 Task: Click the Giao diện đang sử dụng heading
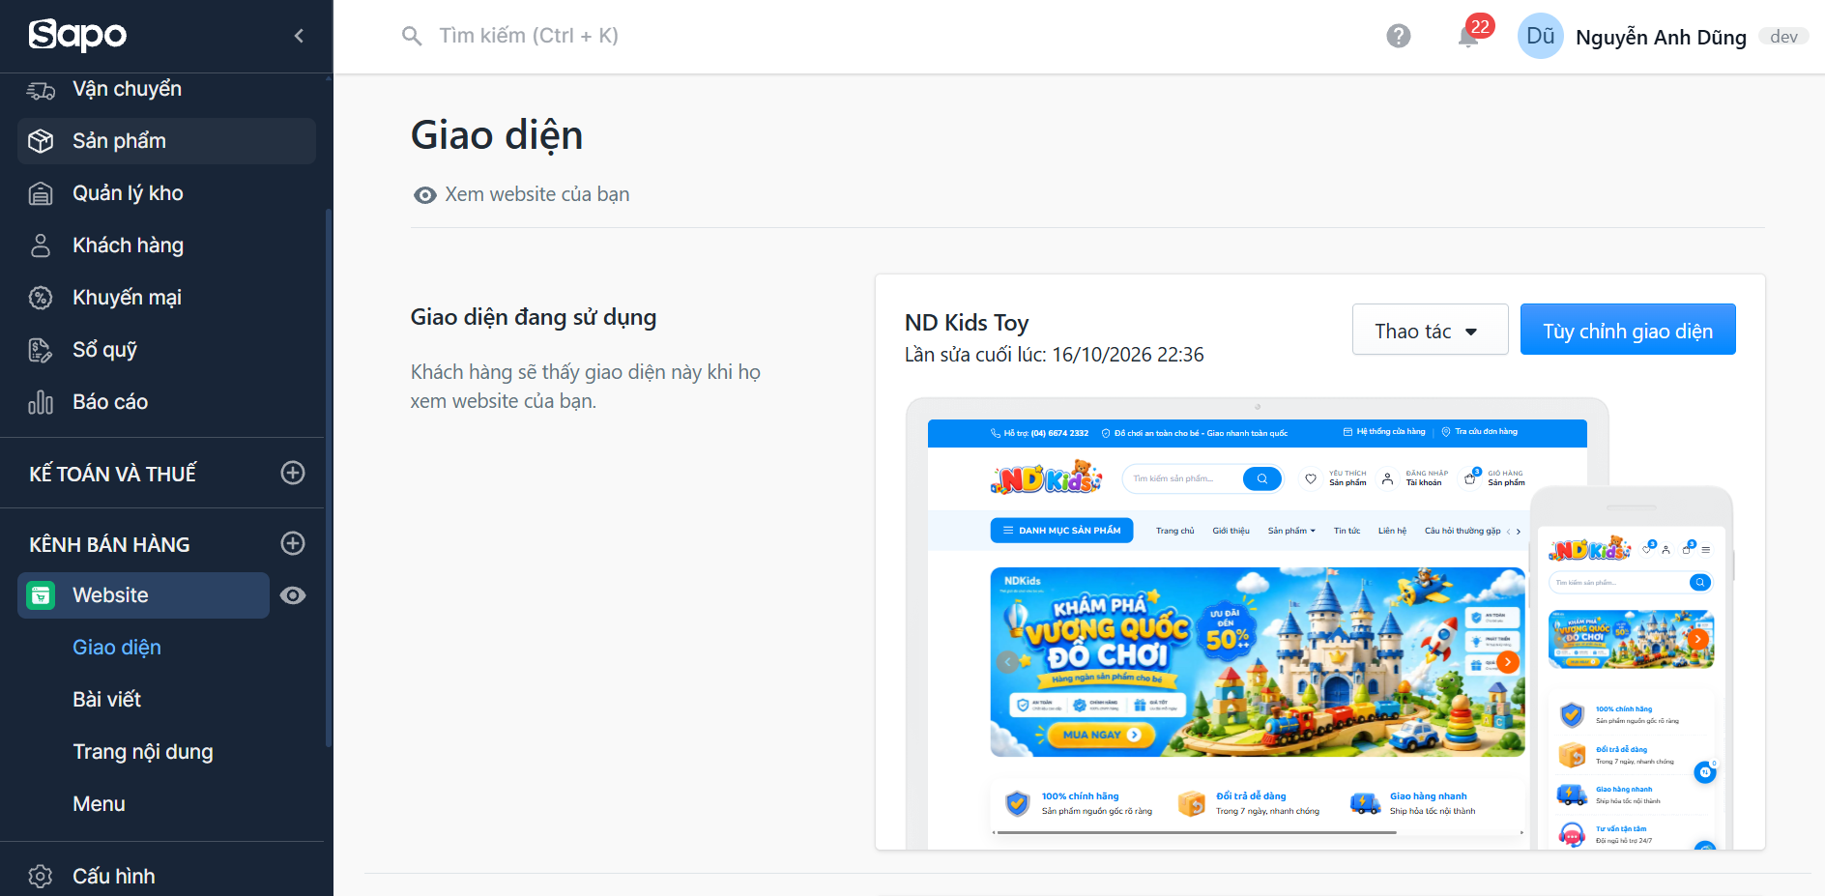pyautogui.click(x=534, y=317)
